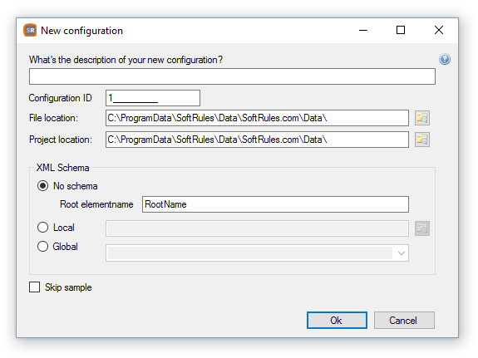Expand the Global schema dropdown arrow

(402, 253)
